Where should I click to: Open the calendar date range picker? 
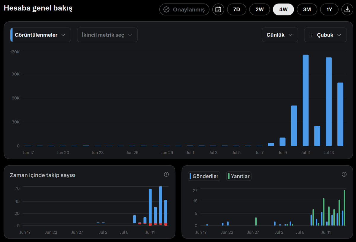tap(218, 9)
